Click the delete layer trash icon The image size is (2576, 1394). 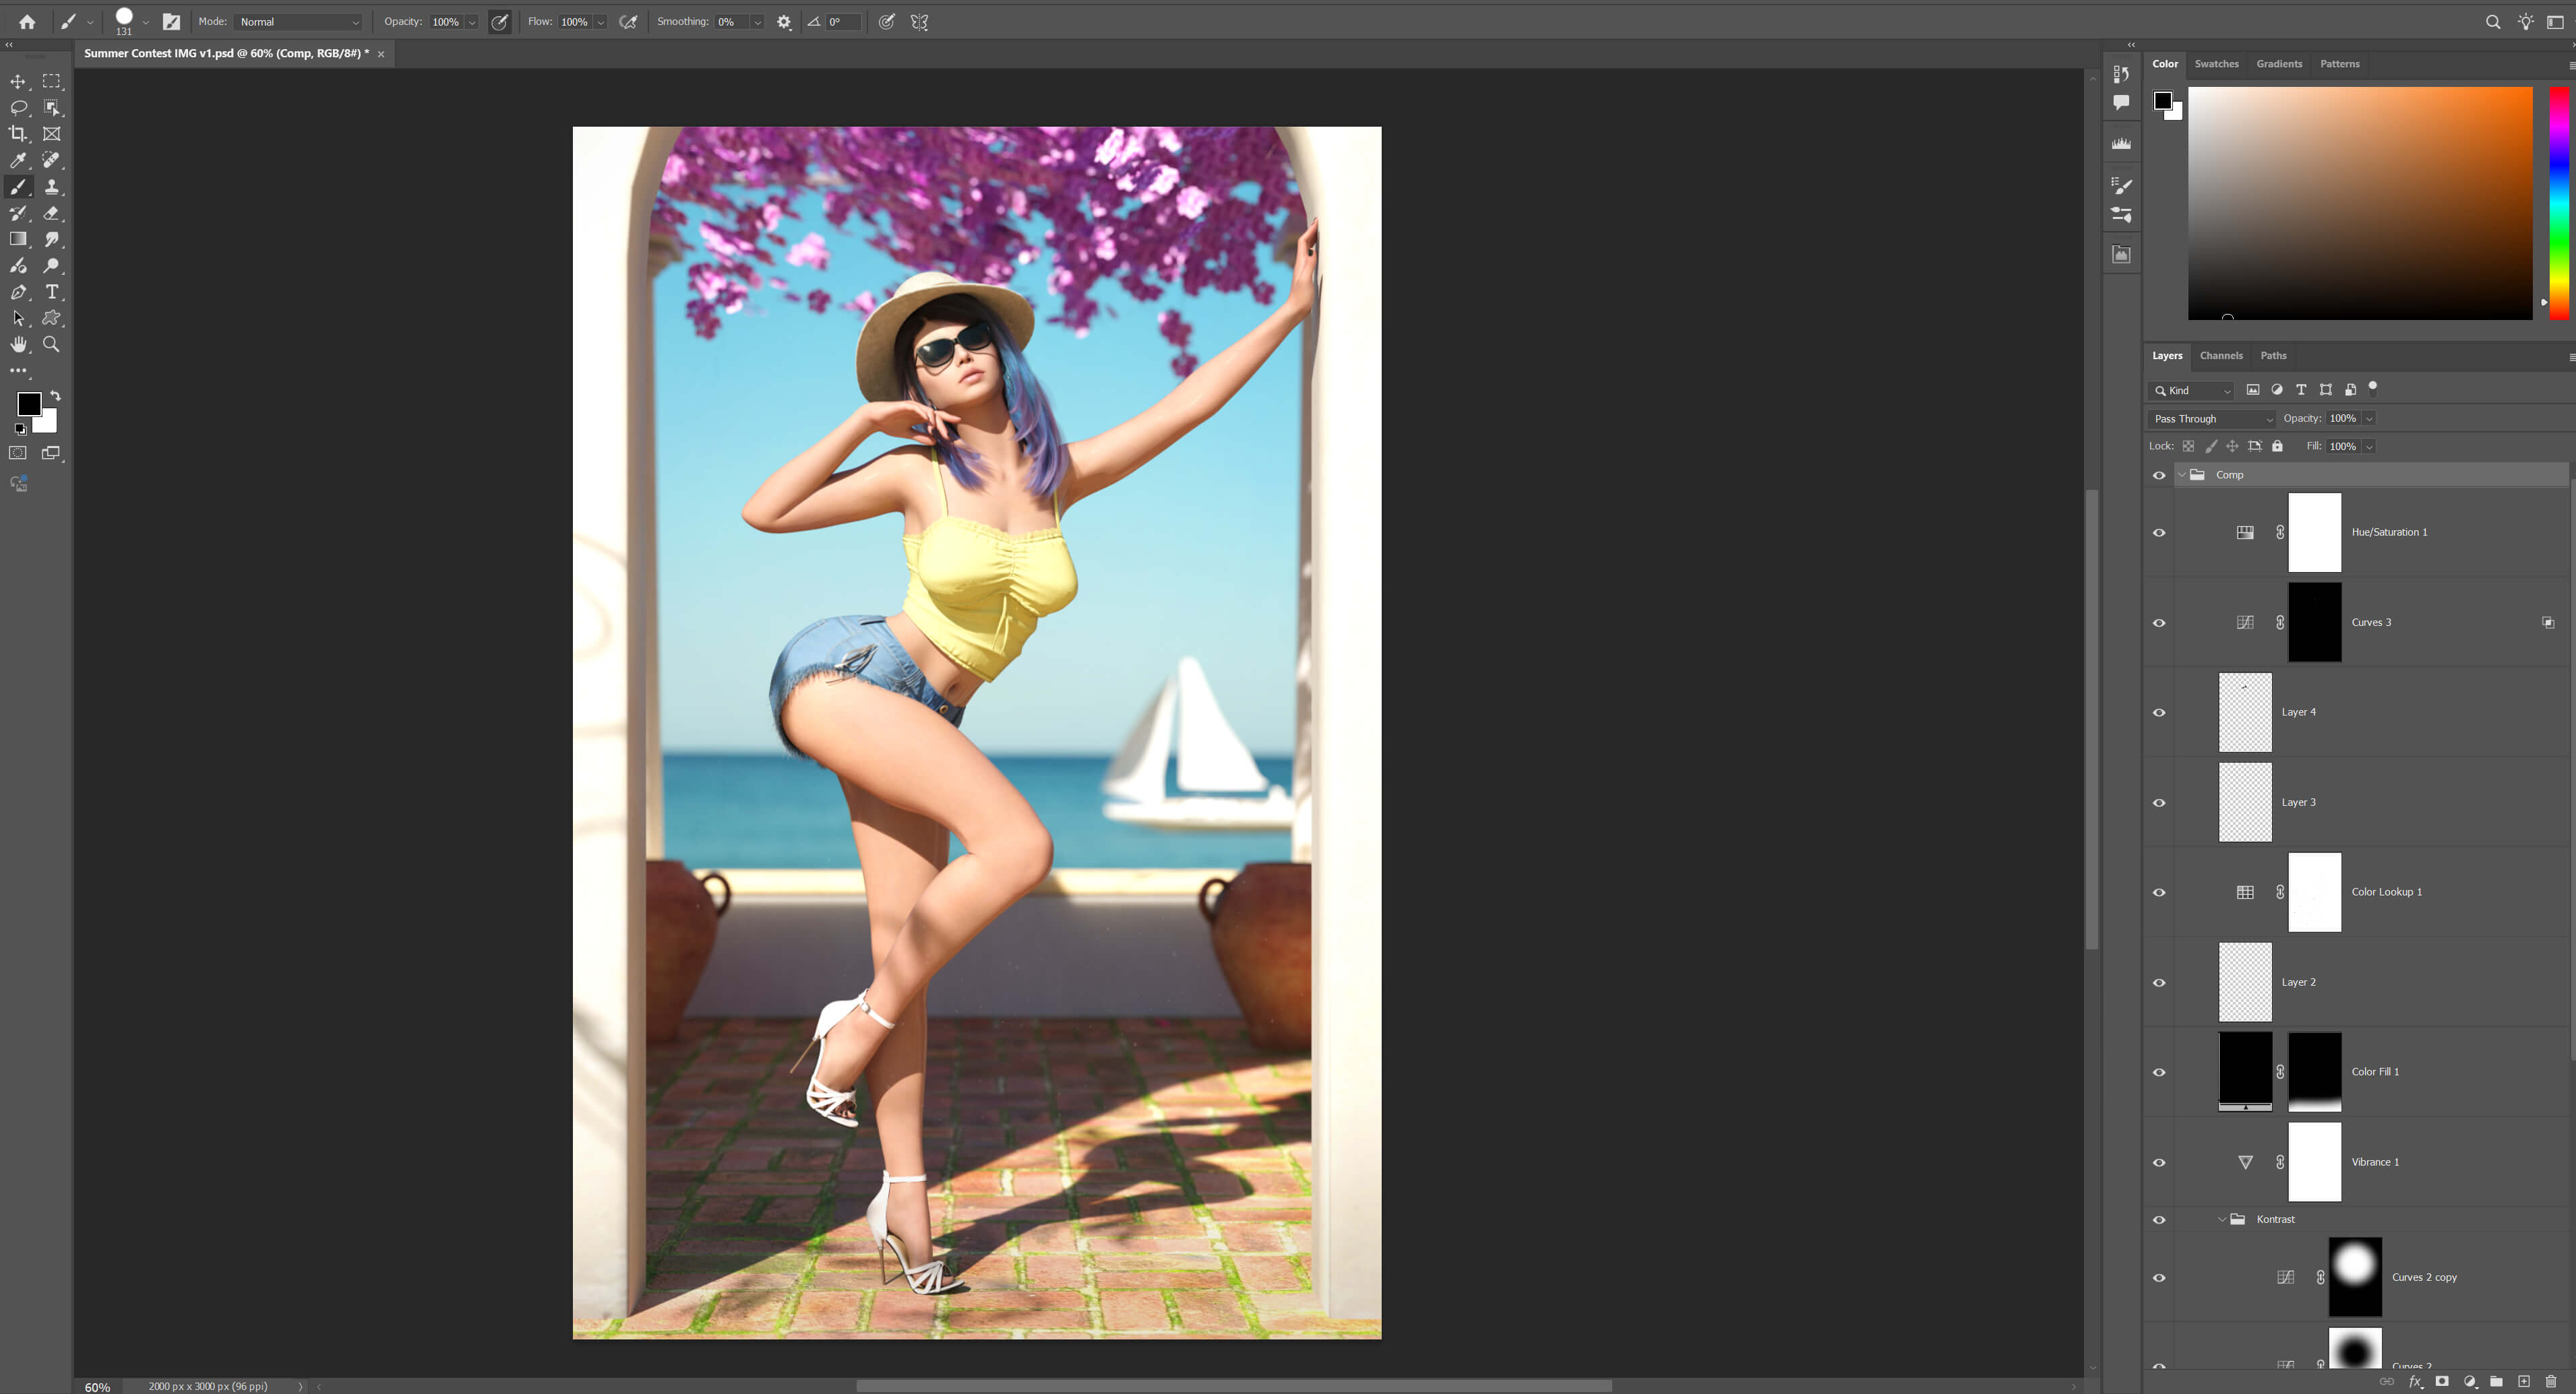[2551, 1381]
